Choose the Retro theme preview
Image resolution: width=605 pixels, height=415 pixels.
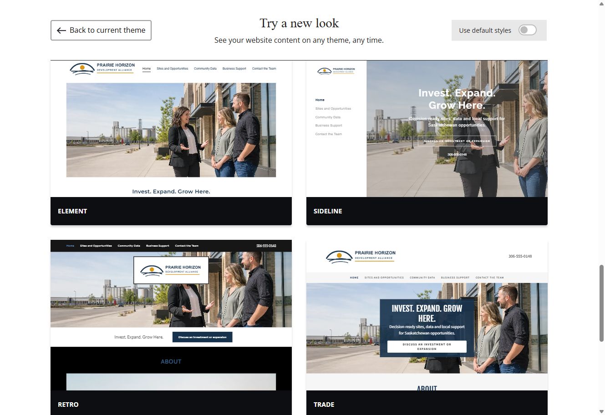click(171, 315)
